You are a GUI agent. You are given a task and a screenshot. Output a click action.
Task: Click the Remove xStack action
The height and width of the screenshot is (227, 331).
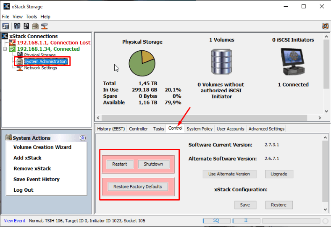[x=32, y=169]
